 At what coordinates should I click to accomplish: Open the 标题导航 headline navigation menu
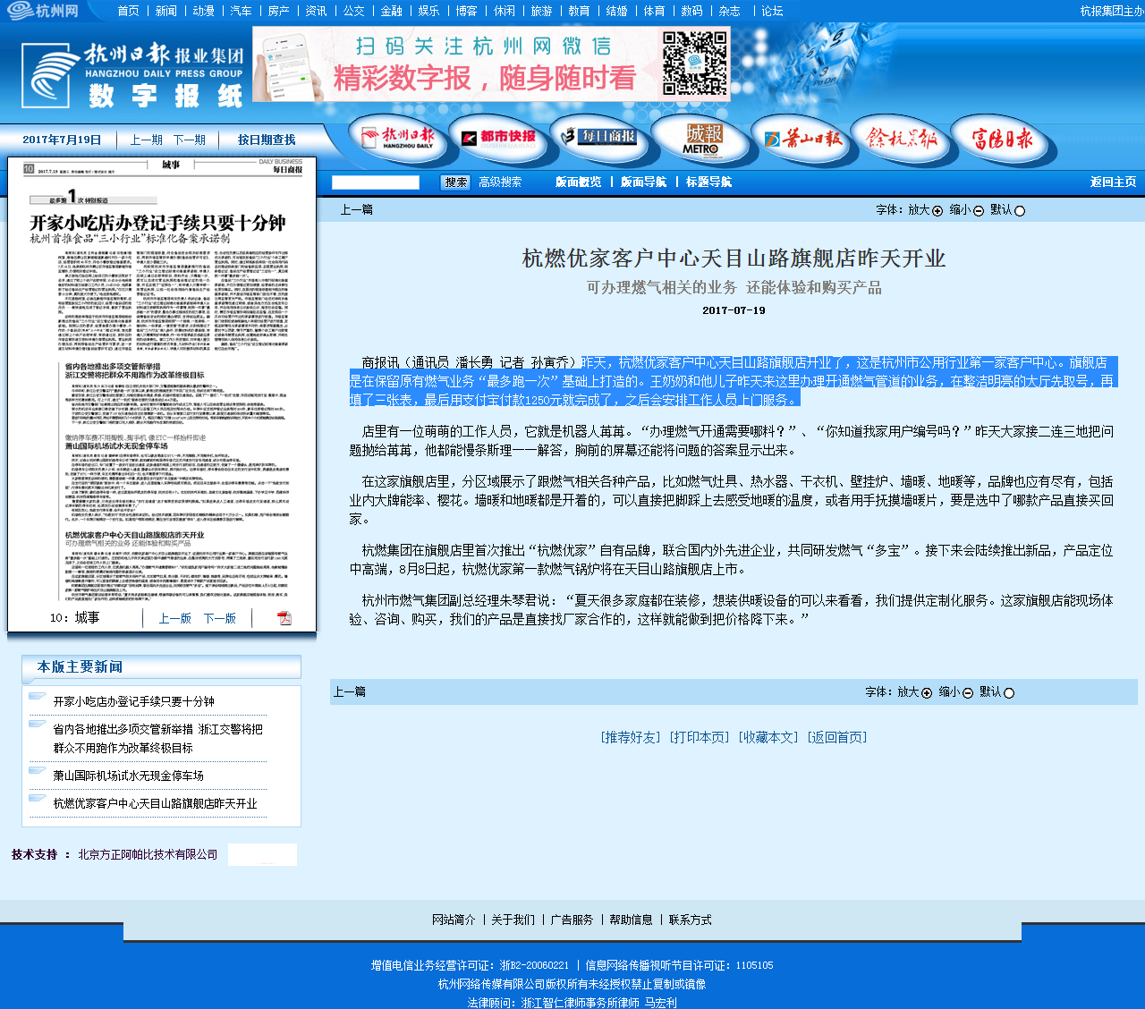pos(708,182)
